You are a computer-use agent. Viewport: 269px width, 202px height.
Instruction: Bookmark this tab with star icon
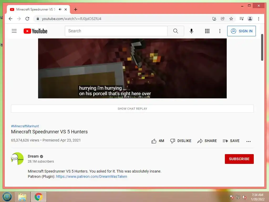231,19
